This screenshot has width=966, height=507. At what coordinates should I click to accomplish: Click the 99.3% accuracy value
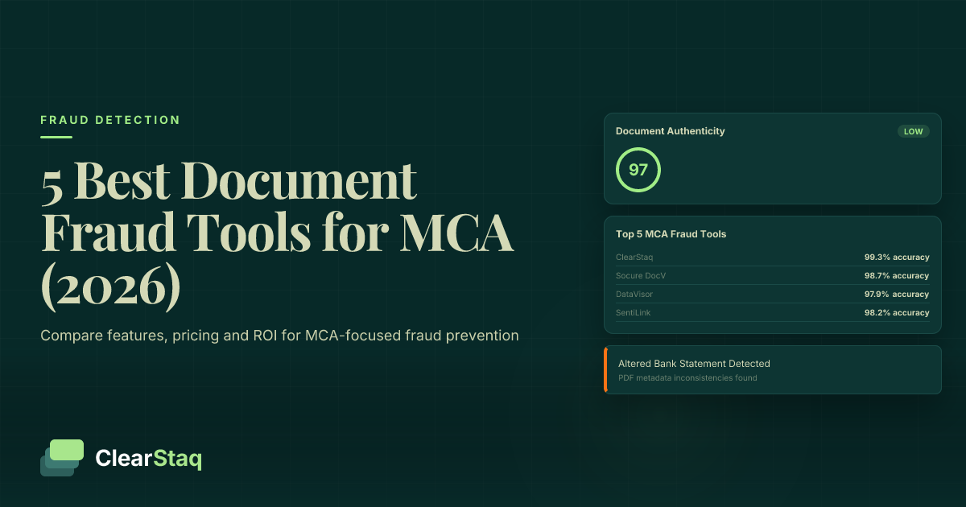[897, 258]
